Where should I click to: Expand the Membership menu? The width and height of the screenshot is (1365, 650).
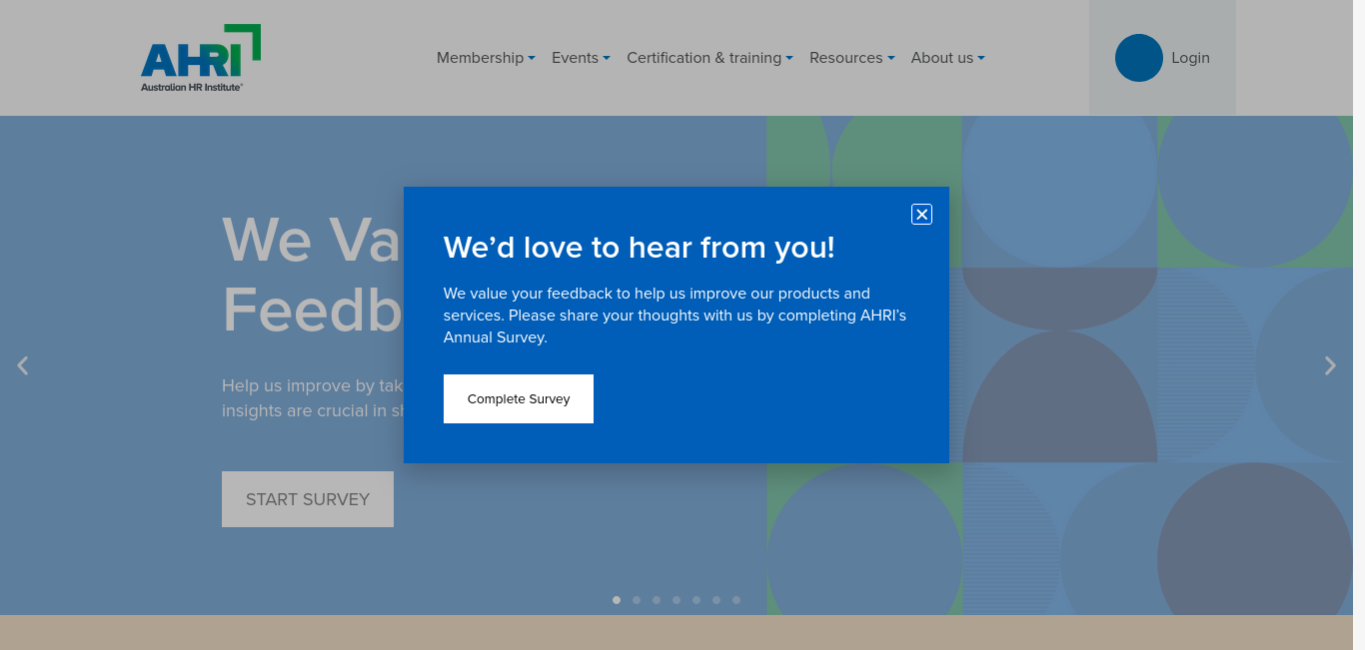(x=486, y=58)
